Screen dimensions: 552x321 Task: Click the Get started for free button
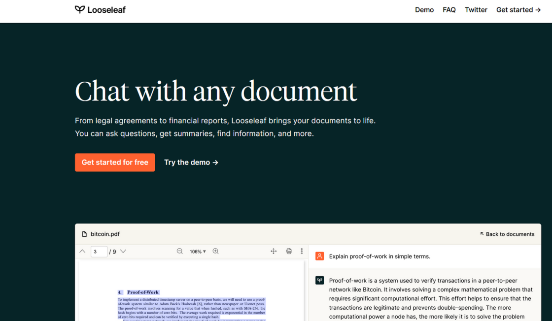115,162
